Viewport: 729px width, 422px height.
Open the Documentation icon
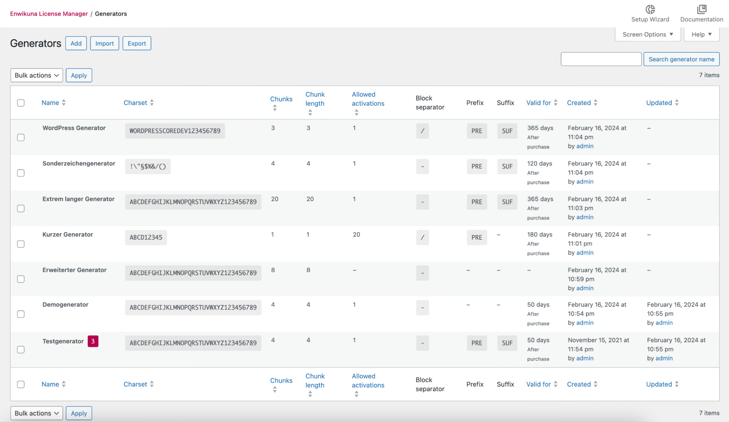pyautogui.click(x=702, y=9)
